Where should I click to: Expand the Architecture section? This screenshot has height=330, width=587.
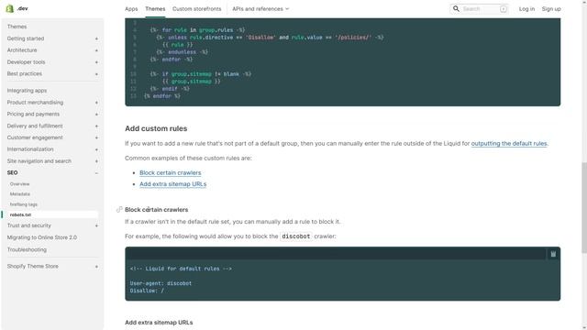point(96,50)
